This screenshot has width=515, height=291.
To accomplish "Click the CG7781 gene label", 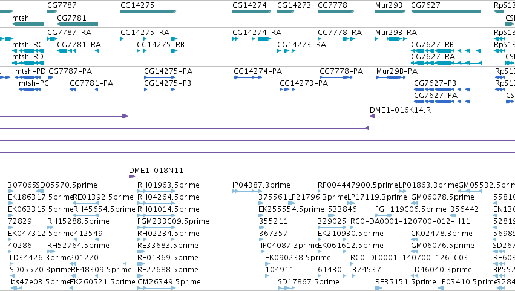I will [71, 18].
